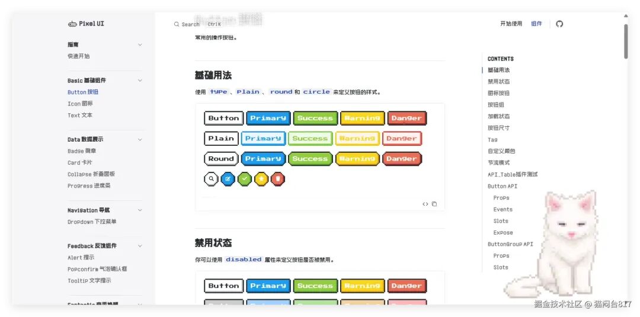Open the GitHub repository icon
The image size is (640, 317).
[559, 24]
